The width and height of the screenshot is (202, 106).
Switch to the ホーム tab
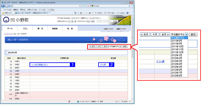coord(10,29)
